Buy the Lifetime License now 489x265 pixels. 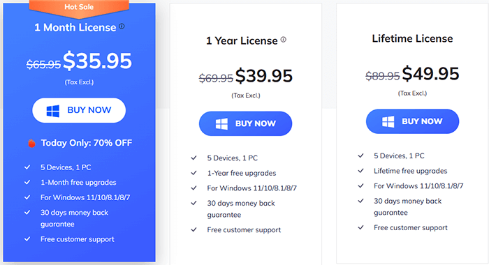[x=412, y=121]
